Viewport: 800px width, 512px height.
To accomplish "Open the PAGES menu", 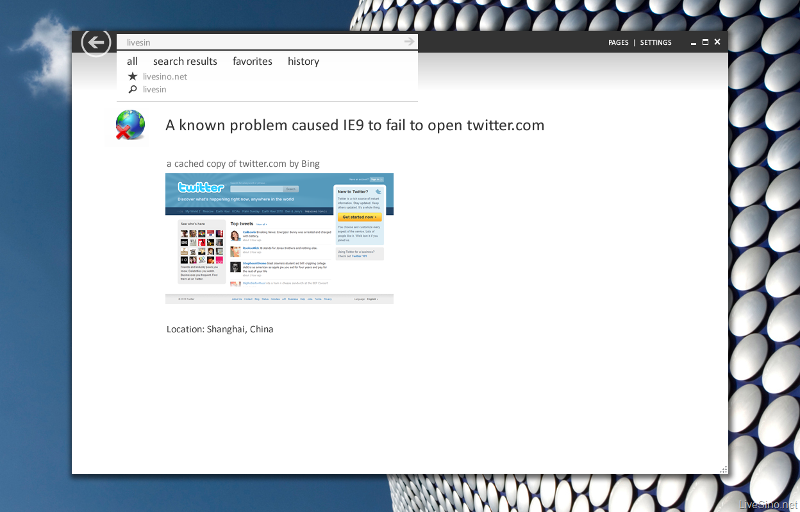I will click(619, 43).
